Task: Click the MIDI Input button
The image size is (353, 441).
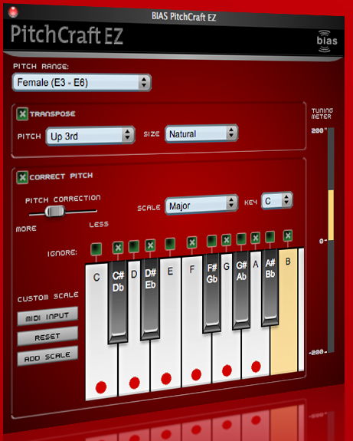Action: (47, 317)
